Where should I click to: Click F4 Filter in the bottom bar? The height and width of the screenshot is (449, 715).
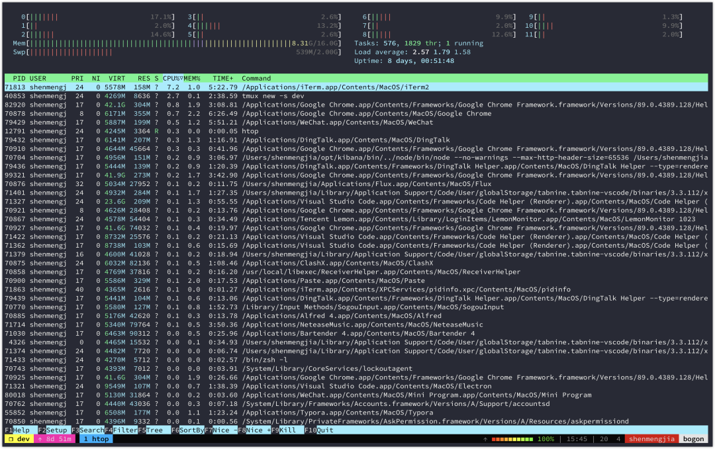pos(121,430)
